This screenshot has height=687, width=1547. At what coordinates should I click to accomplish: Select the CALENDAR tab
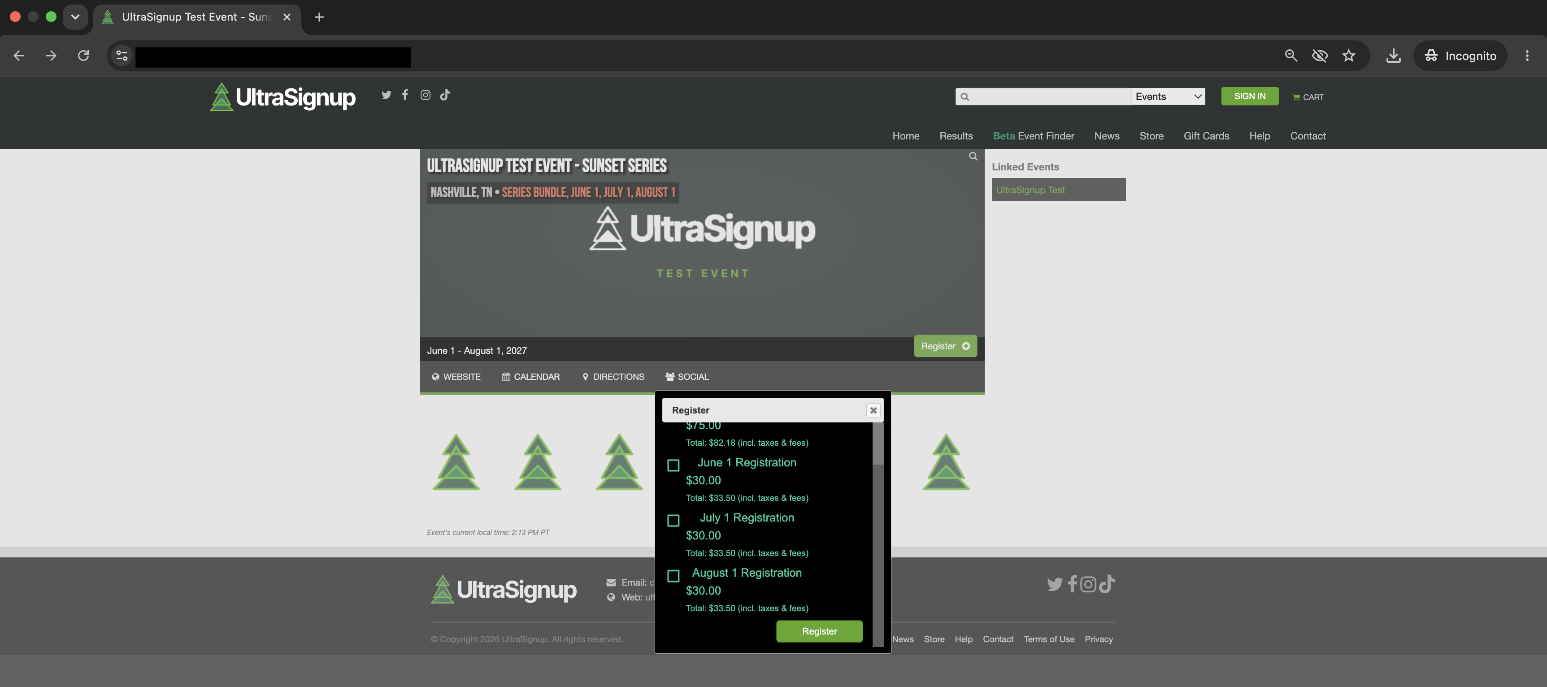coord(531,377)
